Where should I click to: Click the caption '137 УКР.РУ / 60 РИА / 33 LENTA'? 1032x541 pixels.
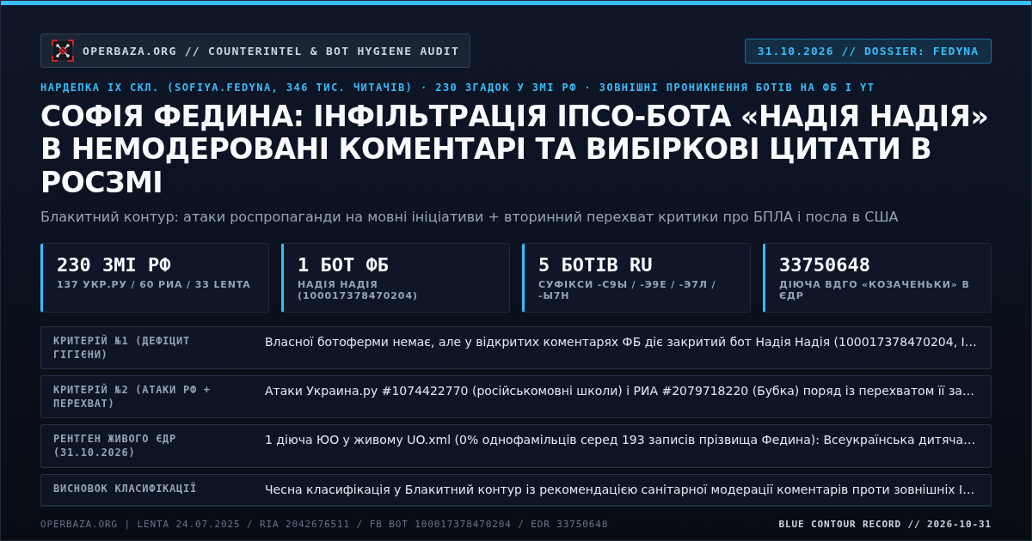click(x=154, y=284)
